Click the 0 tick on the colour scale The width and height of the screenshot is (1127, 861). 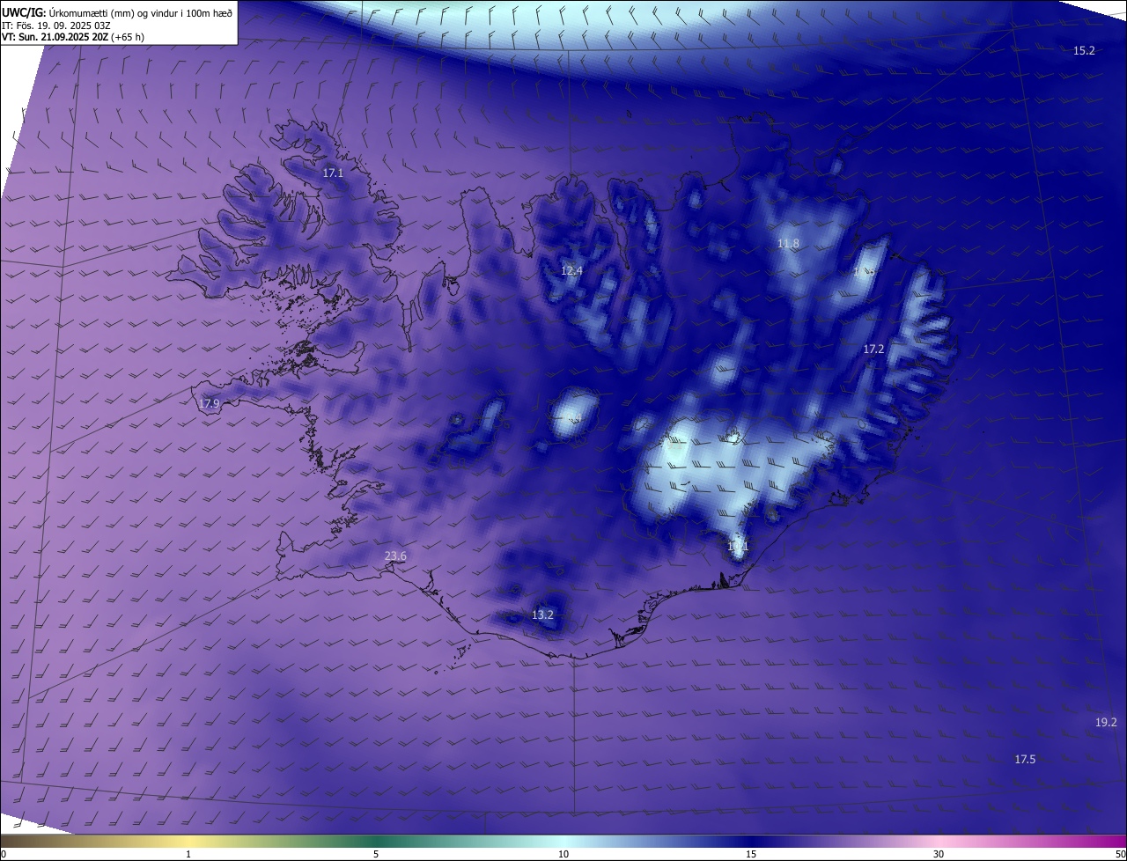point(4,854)
